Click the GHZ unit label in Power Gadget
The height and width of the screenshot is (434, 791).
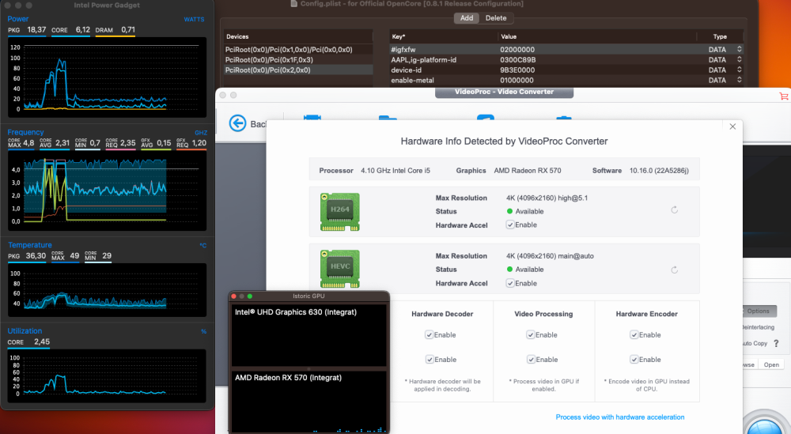(x=201, y=133)
